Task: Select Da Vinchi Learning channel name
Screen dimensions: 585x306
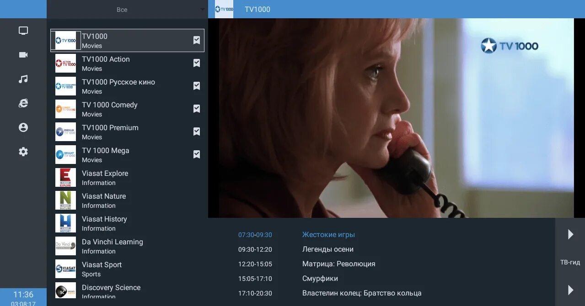Action: (113, 242)
